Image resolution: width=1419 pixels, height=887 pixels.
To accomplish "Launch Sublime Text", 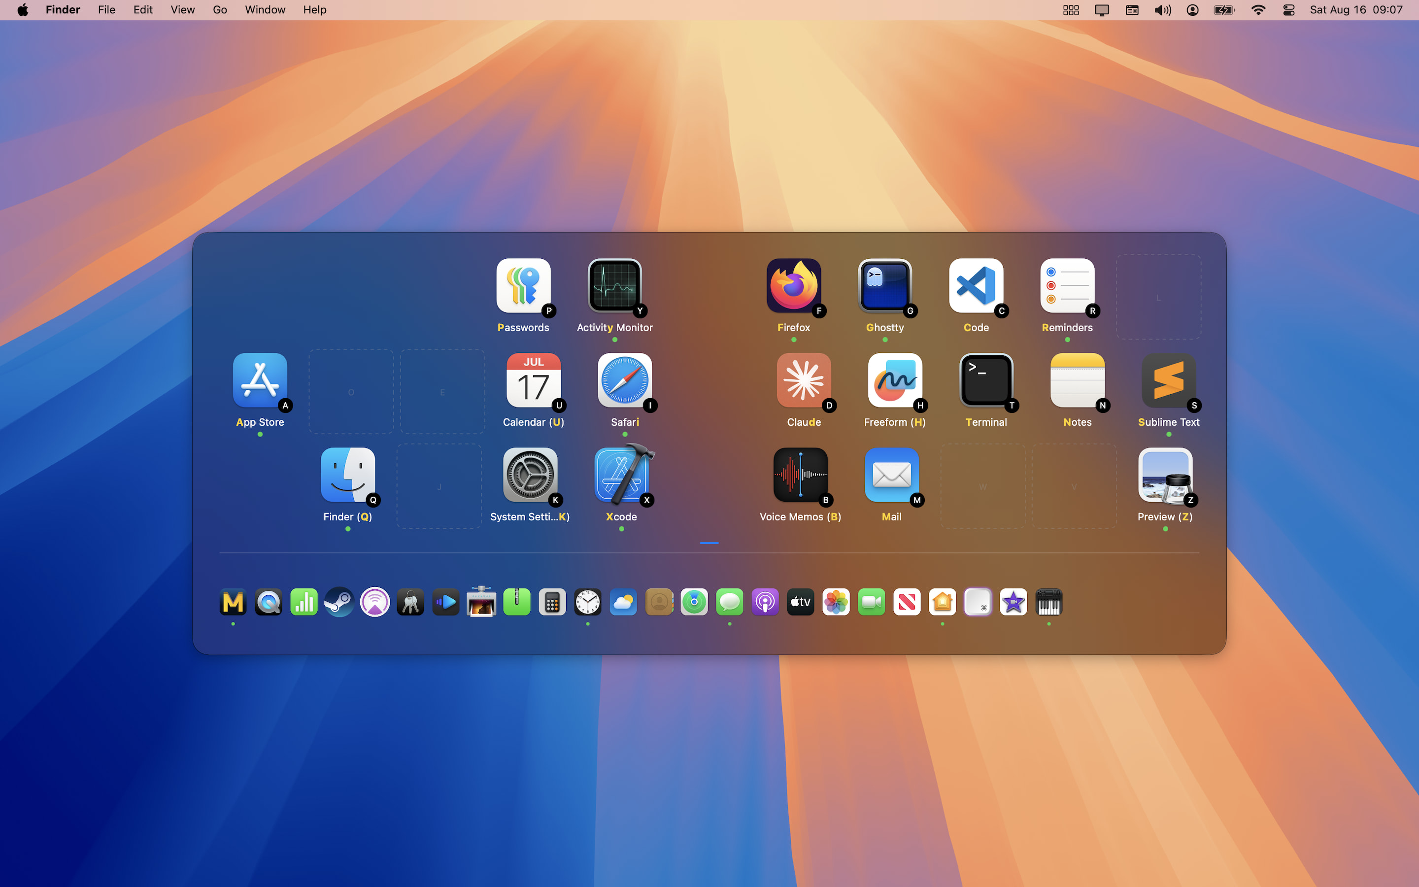I will (1168, 380).
